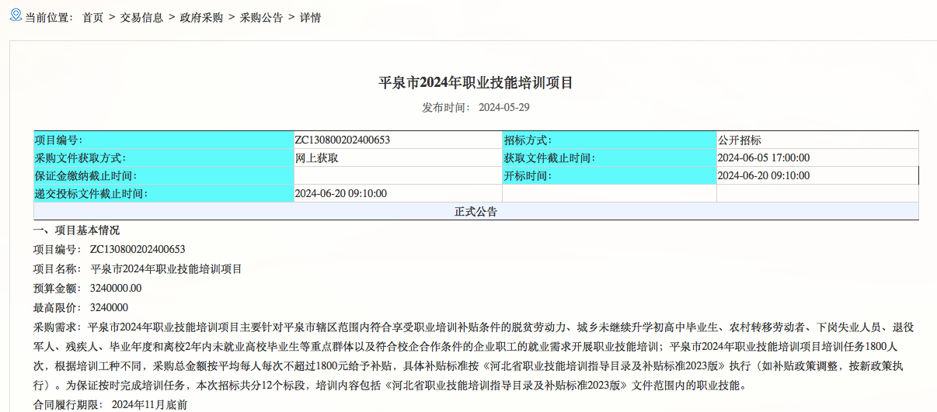Click the page title 平泉市2024年职业技能培训项目
The width and height of the screenshot is (937, 412).
475,83
